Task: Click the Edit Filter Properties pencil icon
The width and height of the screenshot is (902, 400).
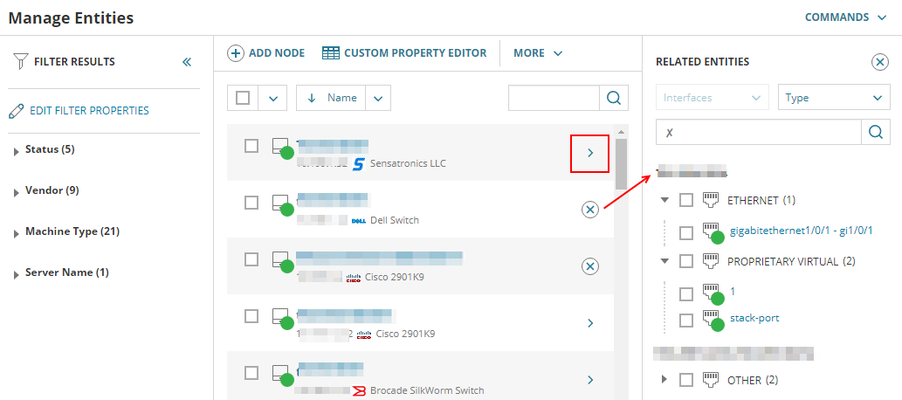Action: 16,111
